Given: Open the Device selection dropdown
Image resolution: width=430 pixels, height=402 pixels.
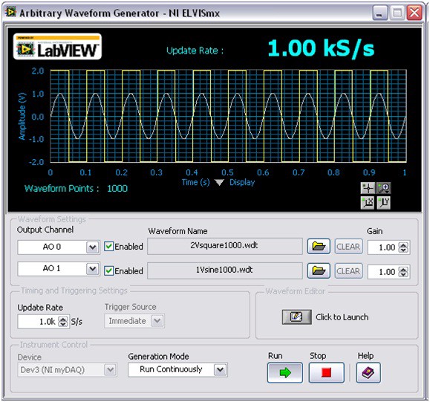Looking at the screenshot, I should click(x=110, y=370).
